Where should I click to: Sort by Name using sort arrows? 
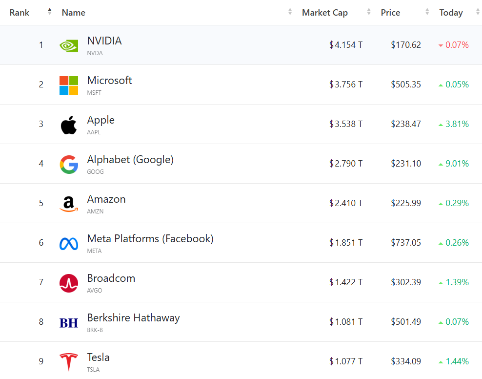[290, 12]
